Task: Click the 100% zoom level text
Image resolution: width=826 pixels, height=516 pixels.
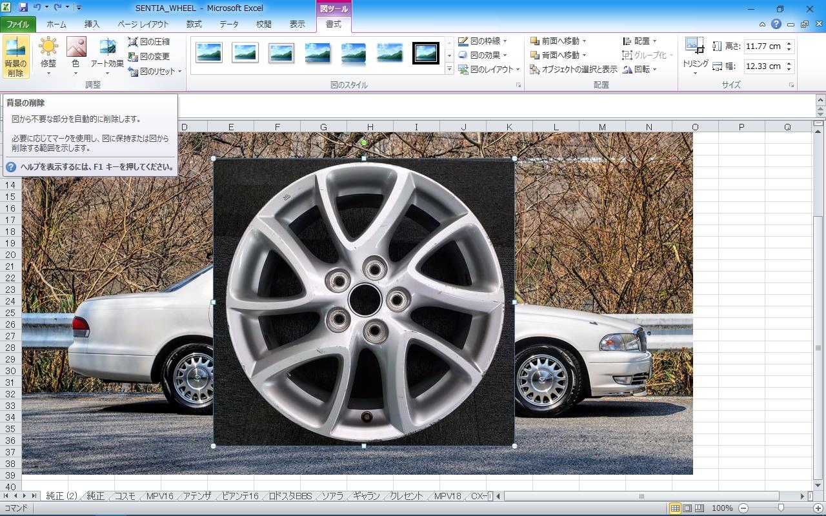Action: (723, 508)
